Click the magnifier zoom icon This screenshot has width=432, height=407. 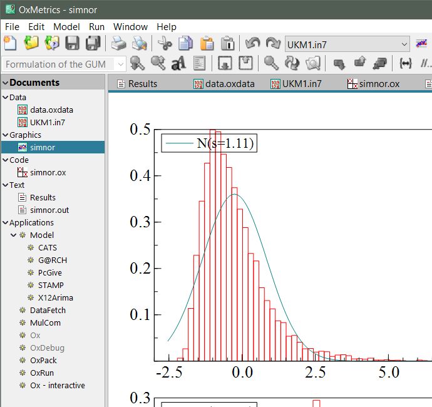271,63
